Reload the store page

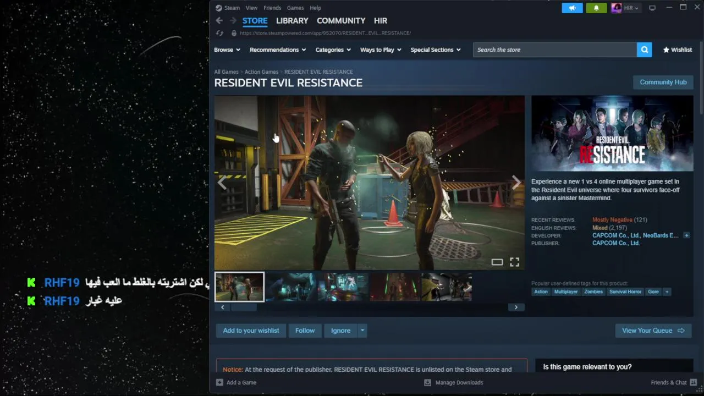tap(219, 33)
